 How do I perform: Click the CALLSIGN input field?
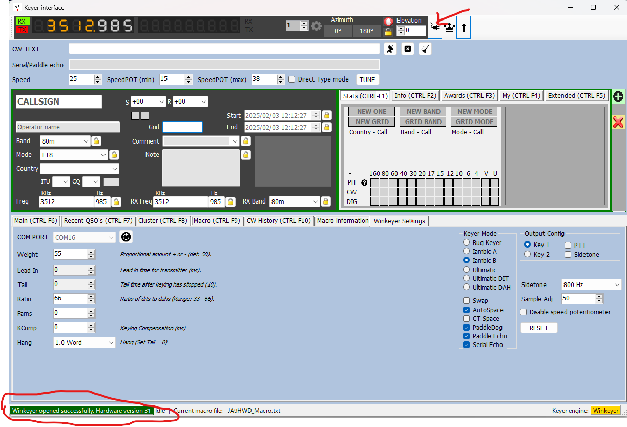[59, 101]
